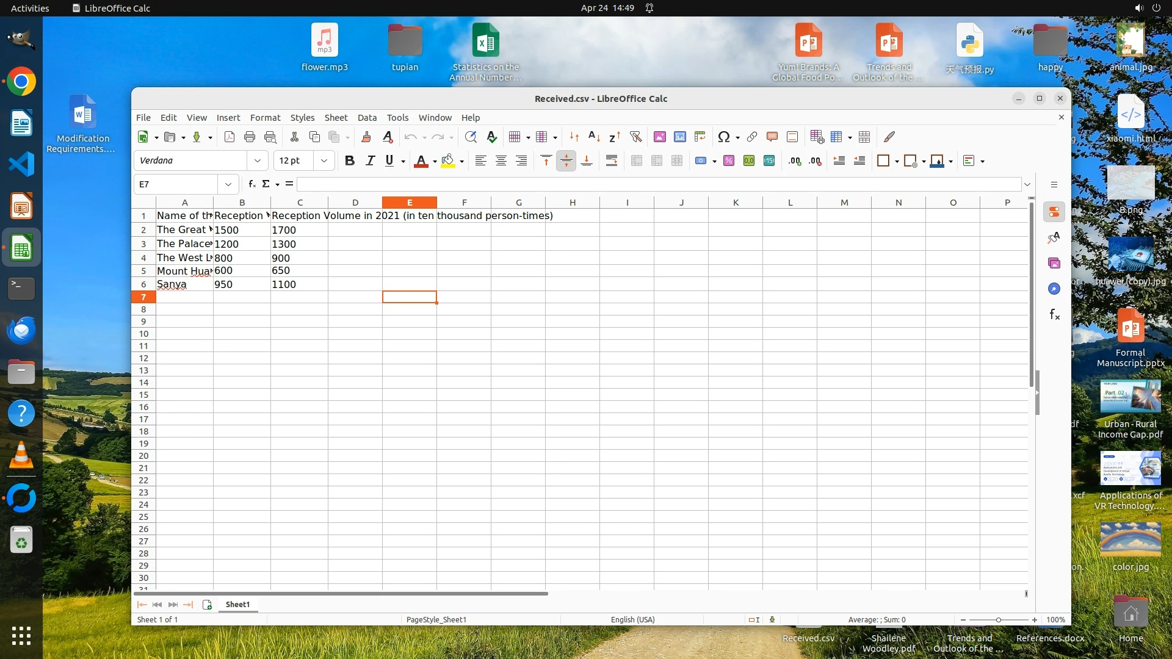Toggle Bold formatting

click(x=349, y=160)
